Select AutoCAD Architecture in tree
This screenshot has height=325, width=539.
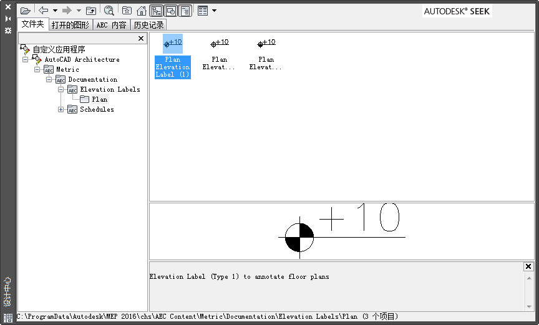point(82,59)
